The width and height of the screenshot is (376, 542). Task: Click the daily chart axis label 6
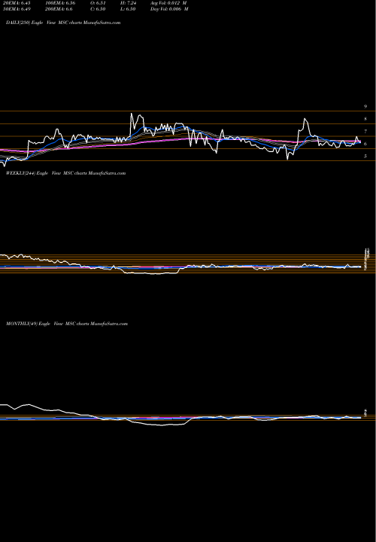click(365, 144)
